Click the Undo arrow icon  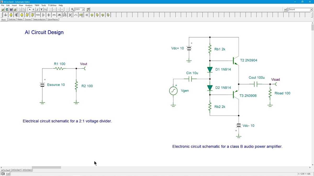pos(54,9)
